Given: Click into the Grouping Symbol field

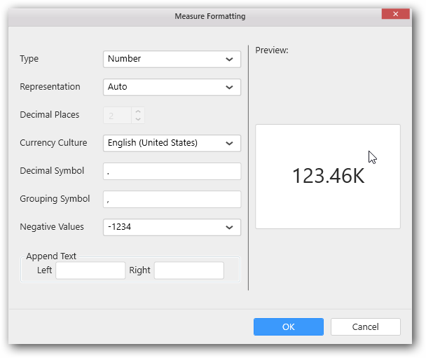Looking at the screenshot, I should (172, 199).
